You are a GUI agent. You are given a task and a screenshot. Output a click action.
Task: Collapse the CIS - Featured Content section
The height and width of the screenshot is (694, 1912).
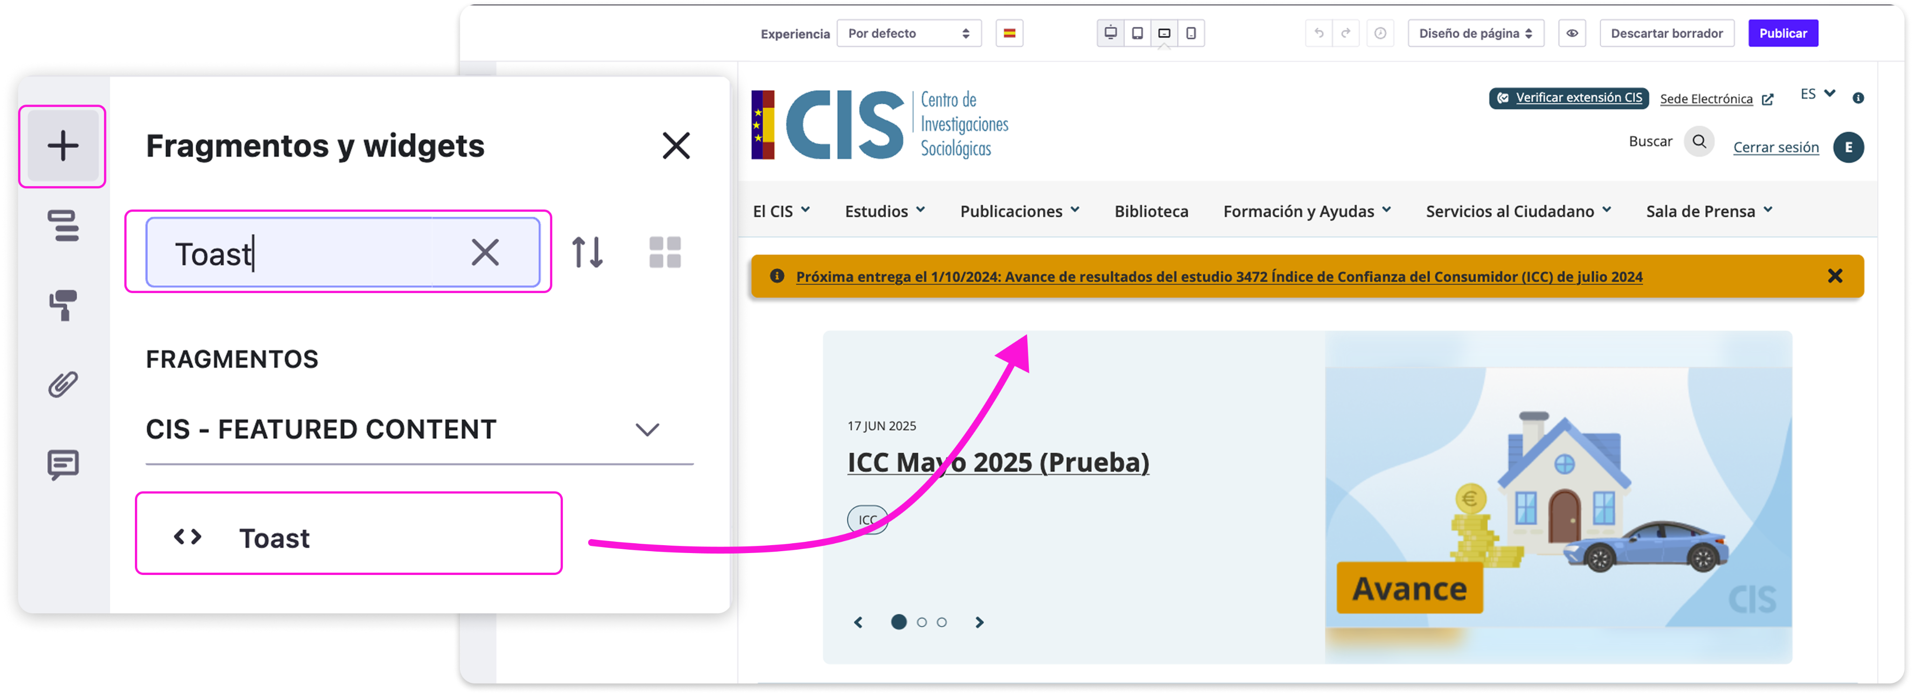tap(647, 430)
